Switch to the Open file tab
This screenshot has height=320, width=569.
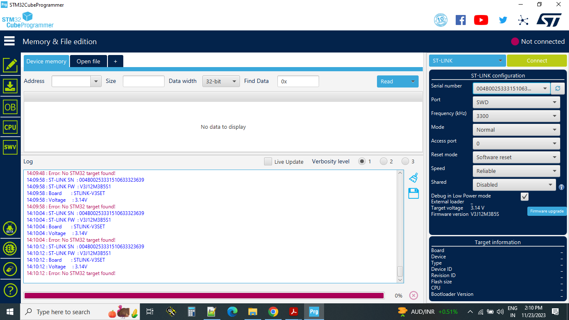(x=88, y=61)
